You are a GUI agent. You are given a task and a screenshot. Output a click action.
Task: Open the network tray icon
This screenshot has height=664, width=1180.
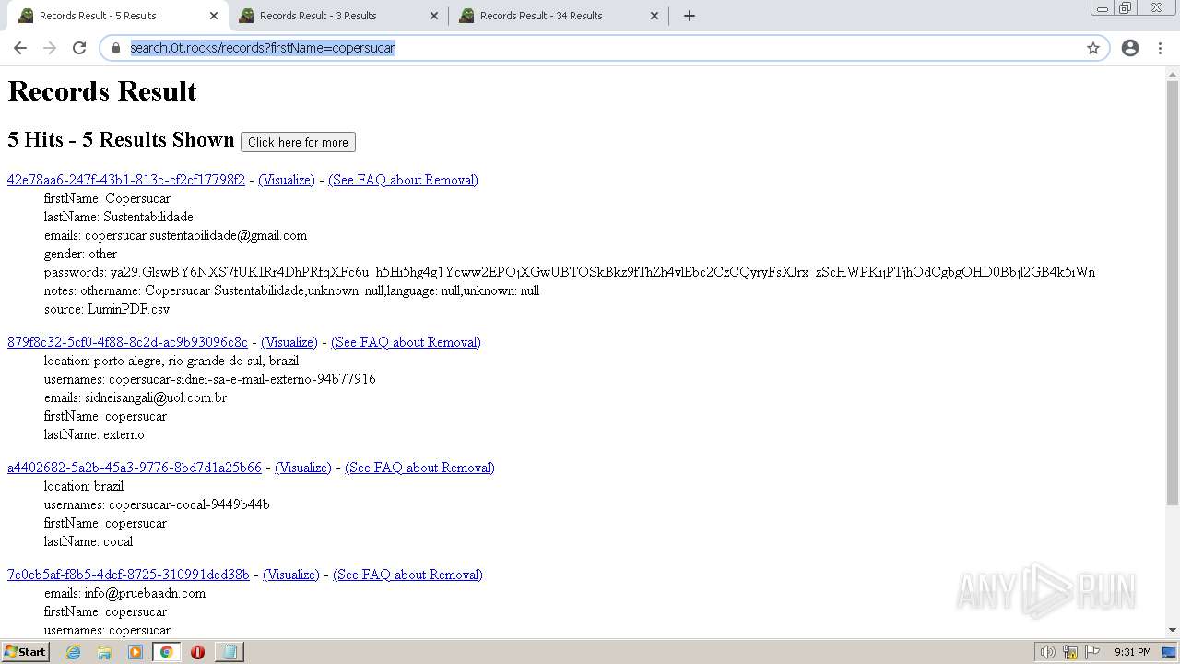click(1070, 652)
